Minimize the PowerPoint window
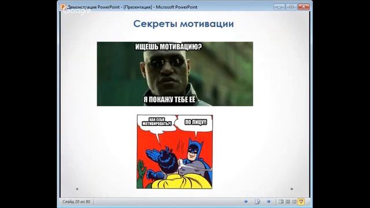The width and height of the screenshot is (370, 208). (x=279, y=7)
